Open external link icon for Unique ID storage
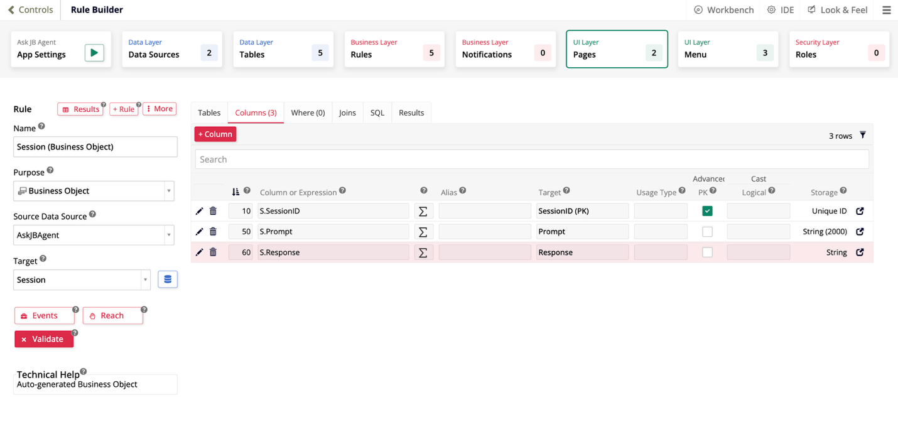898x444 pixels. point(860,211)
